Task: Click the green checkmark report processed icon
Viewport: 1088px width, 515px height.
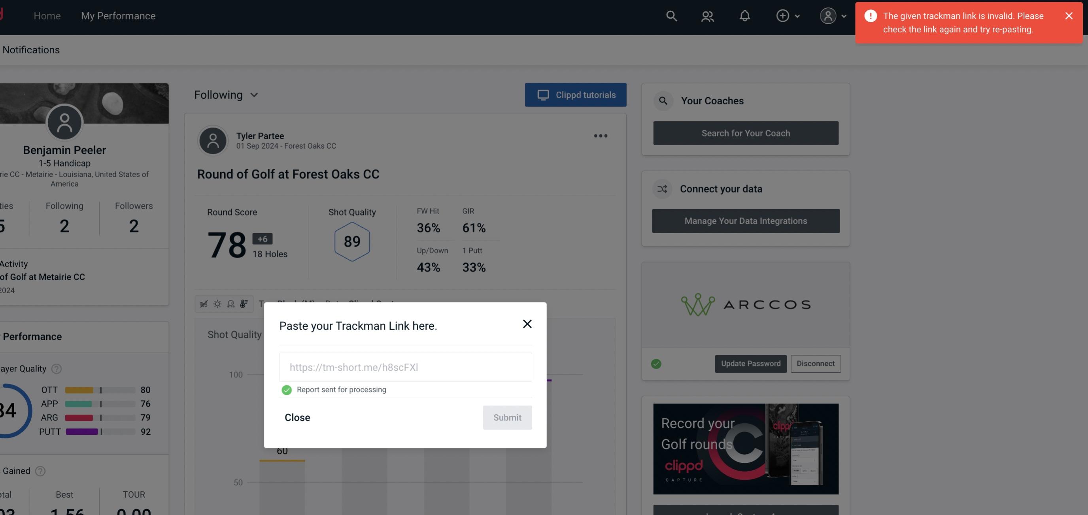Action: click(286, 389)
